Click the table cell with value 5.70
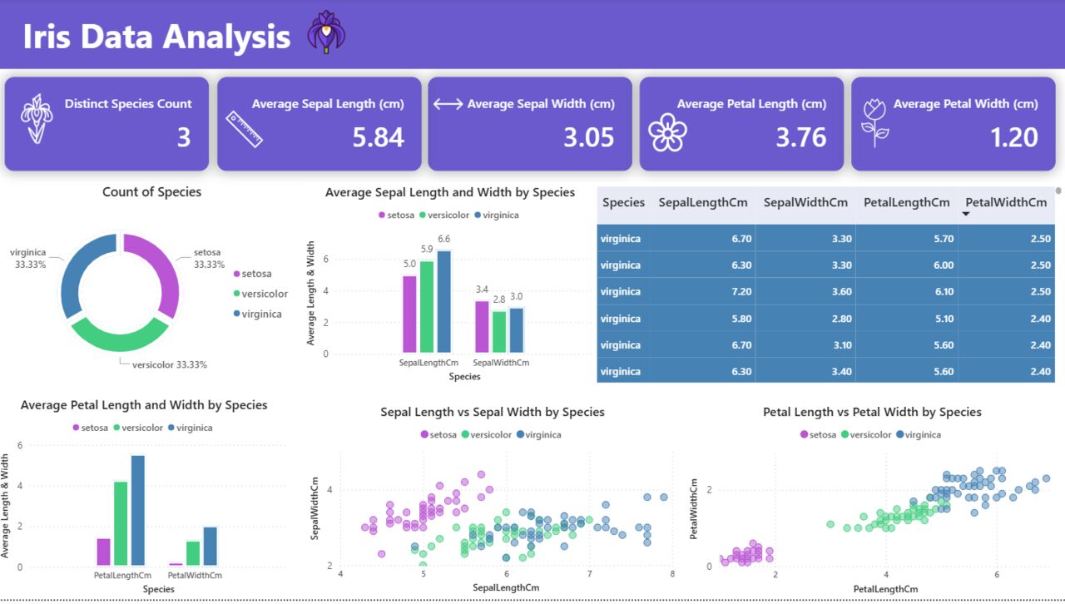The image size is (1065, 604). coord(907,238)
